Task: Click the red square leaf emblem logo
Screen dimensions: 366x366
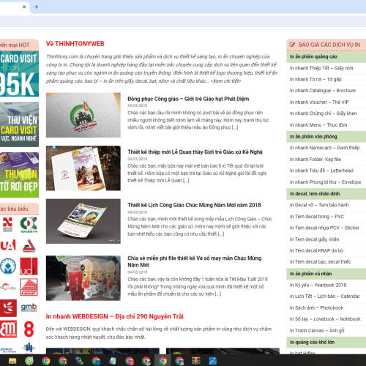Action: click(x=8, y=308)
